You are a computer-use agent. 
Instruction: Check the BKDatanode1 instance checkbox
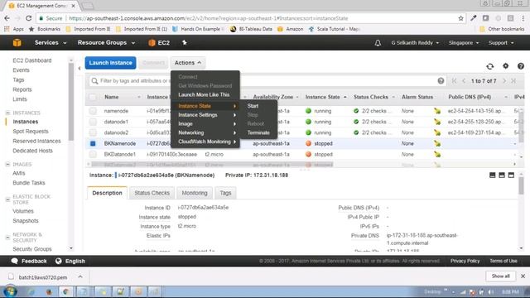93,155
